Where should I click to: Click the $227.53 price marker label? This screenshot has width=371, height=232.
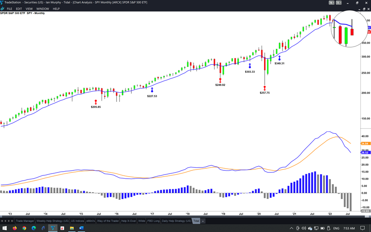[152, 96]
